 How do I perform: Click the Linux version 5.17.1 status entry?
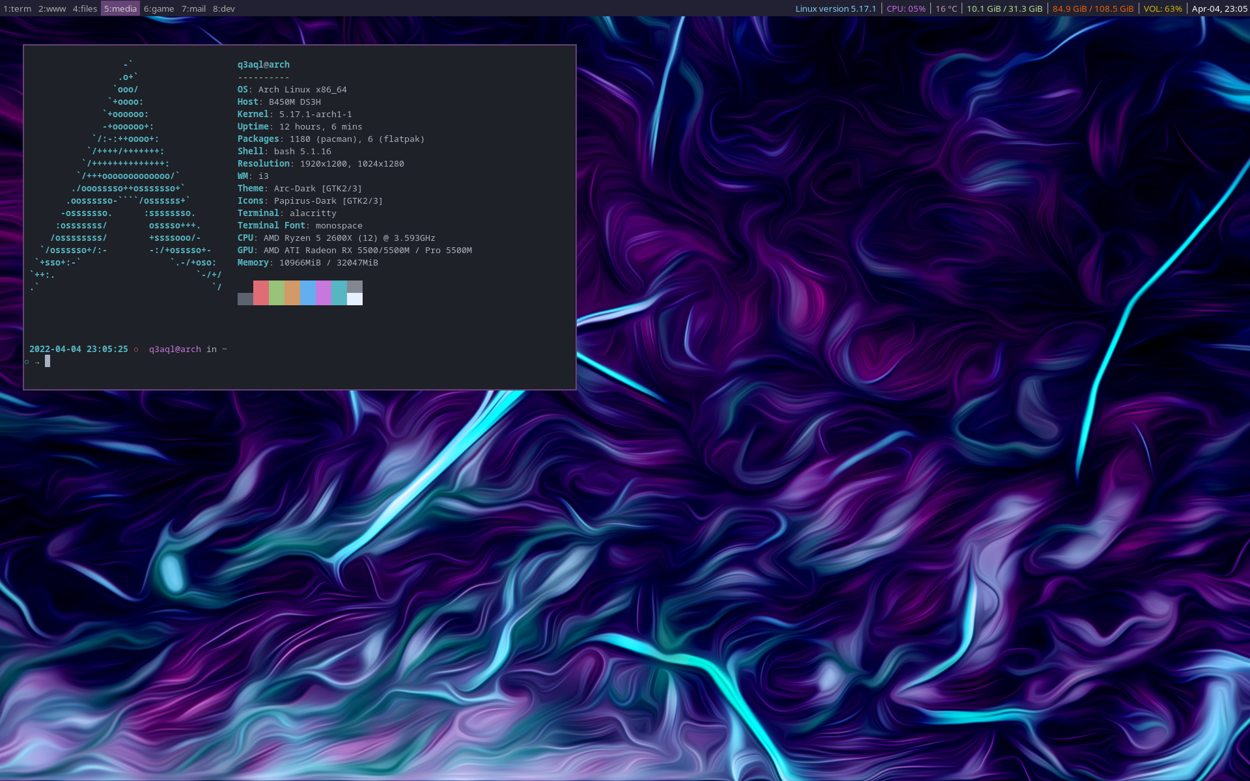click(x=835, y=8)
